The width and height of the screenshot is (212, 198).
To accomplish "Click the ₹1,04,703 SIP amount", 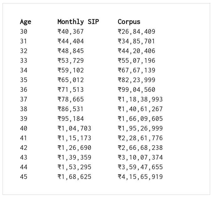I will click(74, 129).
